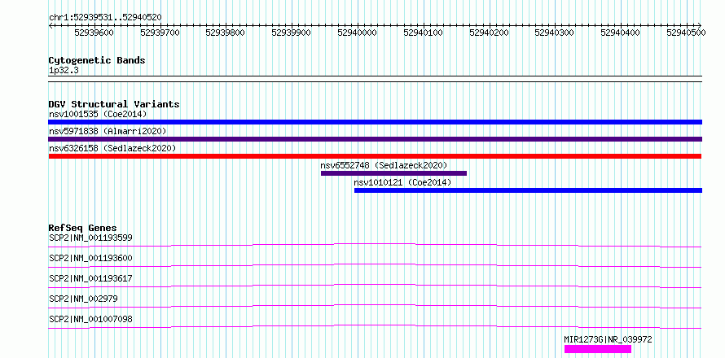Open transcript SCP2|NM_001193599
725x358 pixels.
90,238
